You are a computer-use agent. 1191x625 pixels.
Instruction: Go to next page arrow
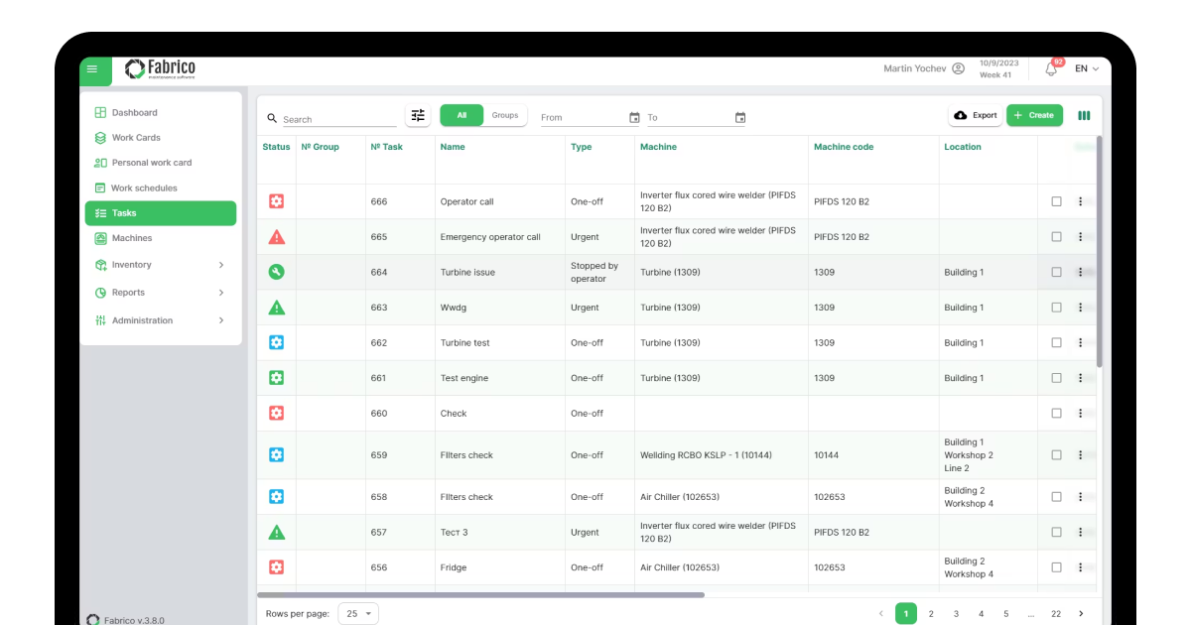(1082, 614)
